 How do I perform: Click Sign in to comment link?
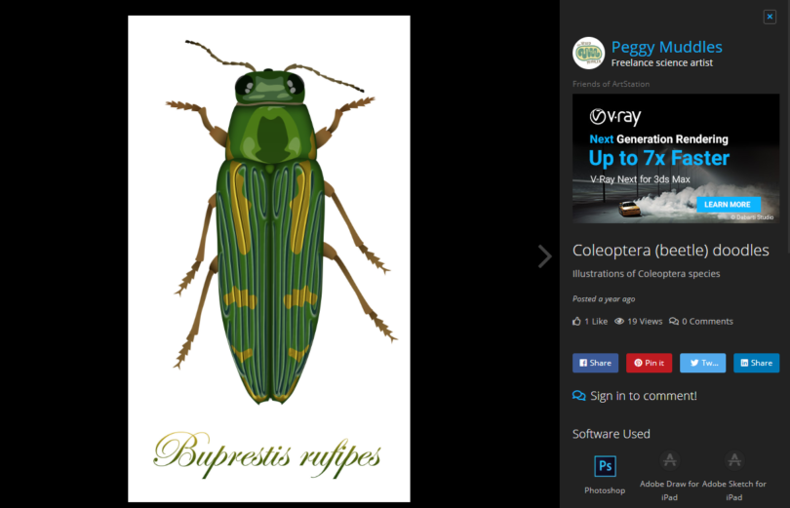(x=643, y=396)
